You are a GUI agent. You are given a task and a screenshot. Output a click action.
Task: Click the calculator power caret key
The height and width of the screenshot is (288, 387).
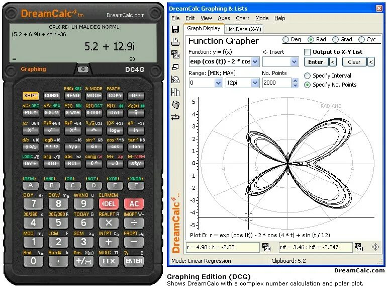pyautogui.click(x=94, y=130)
